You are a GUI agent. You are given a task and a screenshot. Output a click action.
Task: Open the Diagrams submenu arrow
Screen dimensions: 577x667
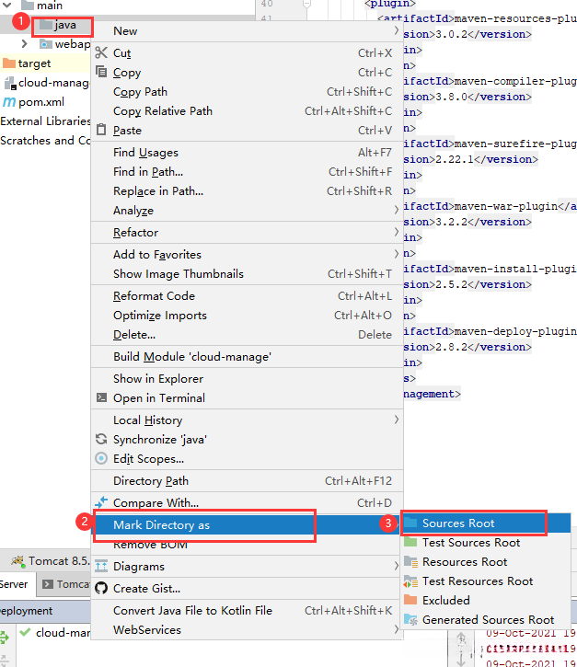point(396,566)
